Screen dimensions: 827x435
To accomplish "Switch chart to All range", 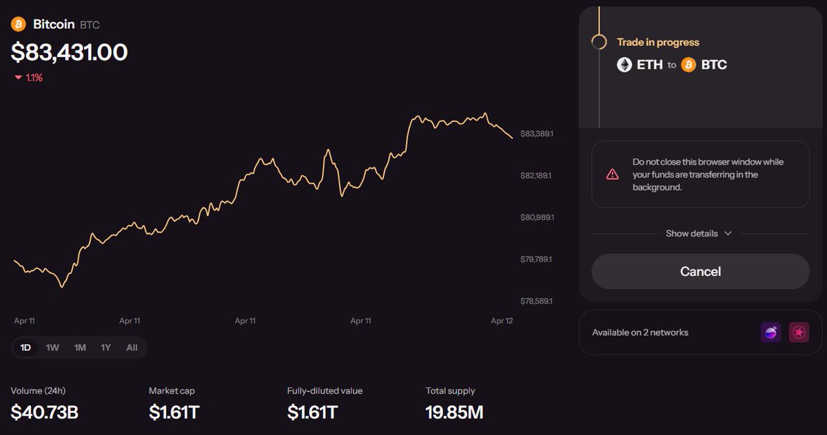I will (x=132, y=348).
